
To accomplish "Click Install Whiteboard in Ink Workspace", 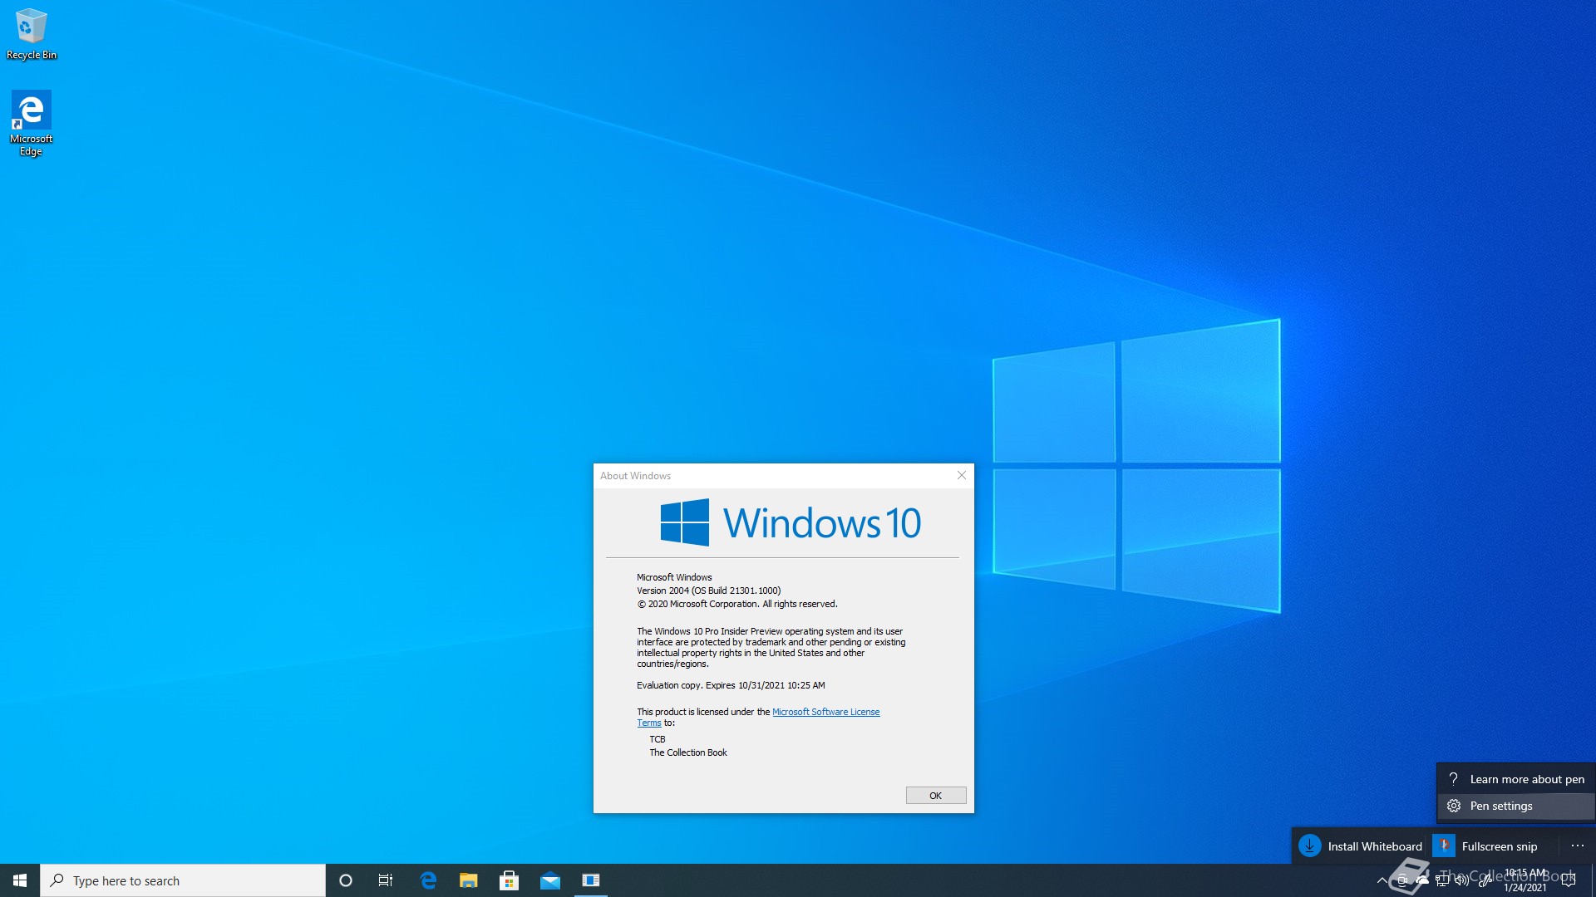I will (1361, 846).
